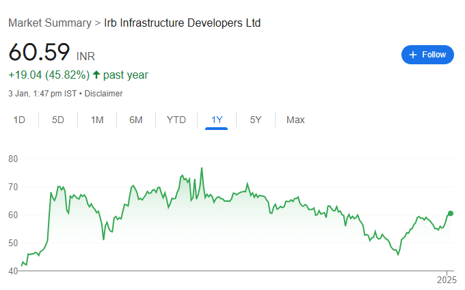Switch to the 1D time range tab

pos(19,120)
